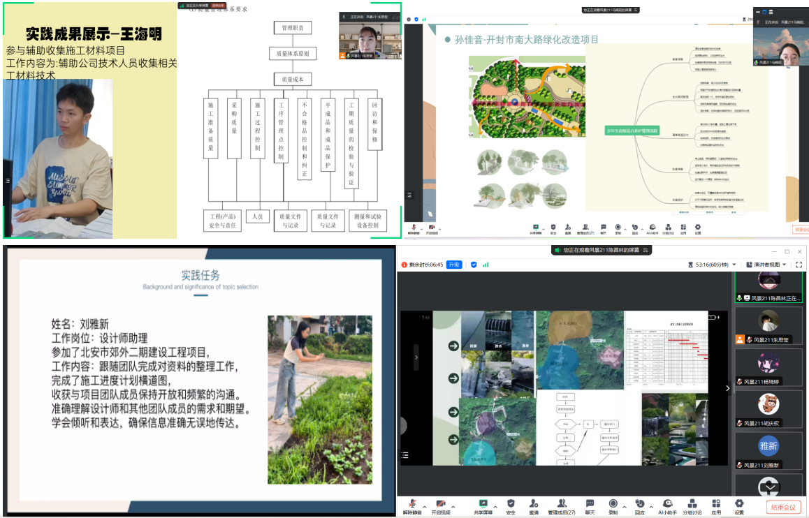Open Security (安全) in the lower meeting toolbar
Viewport: 809px width, 518px height.
click(x=511, y=505)
